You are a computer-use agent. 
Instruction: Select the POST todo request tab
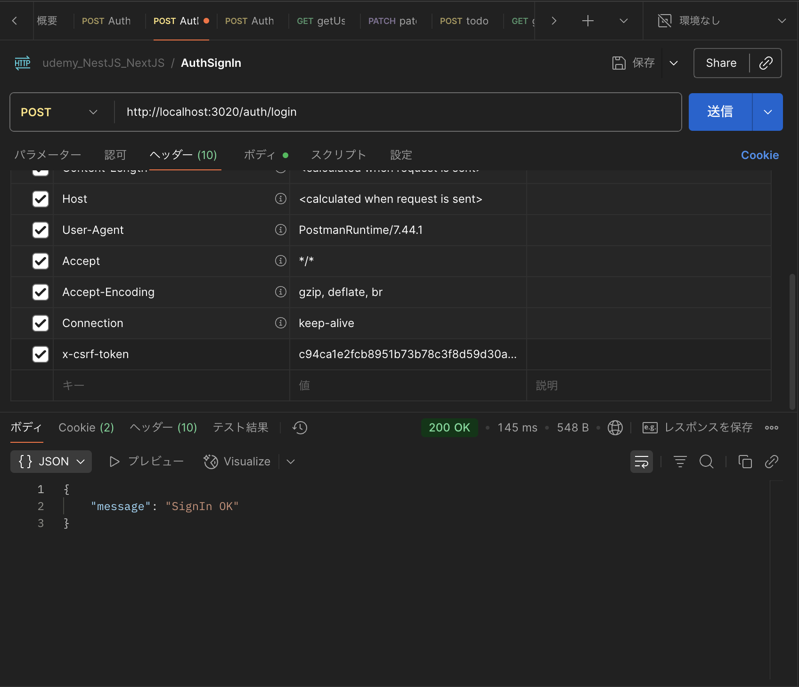click(x=465, y=21)
